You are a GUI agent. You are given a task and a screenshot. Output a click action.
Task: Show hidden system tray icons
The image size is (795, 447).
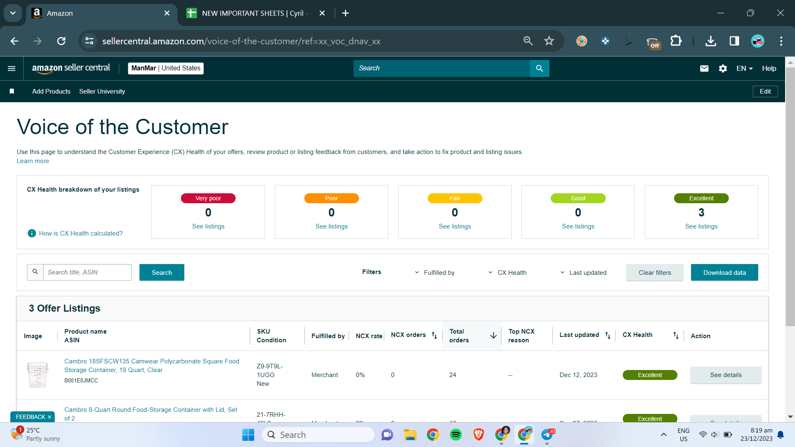(663, 435)
